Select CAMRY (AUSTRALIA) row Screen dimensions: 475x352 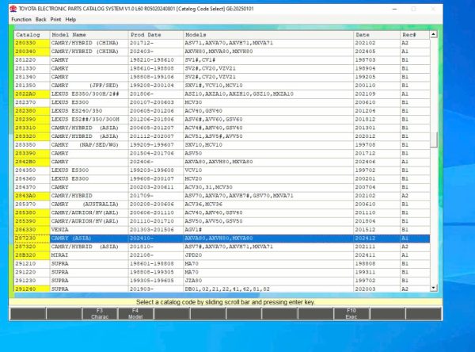[222, 205]
